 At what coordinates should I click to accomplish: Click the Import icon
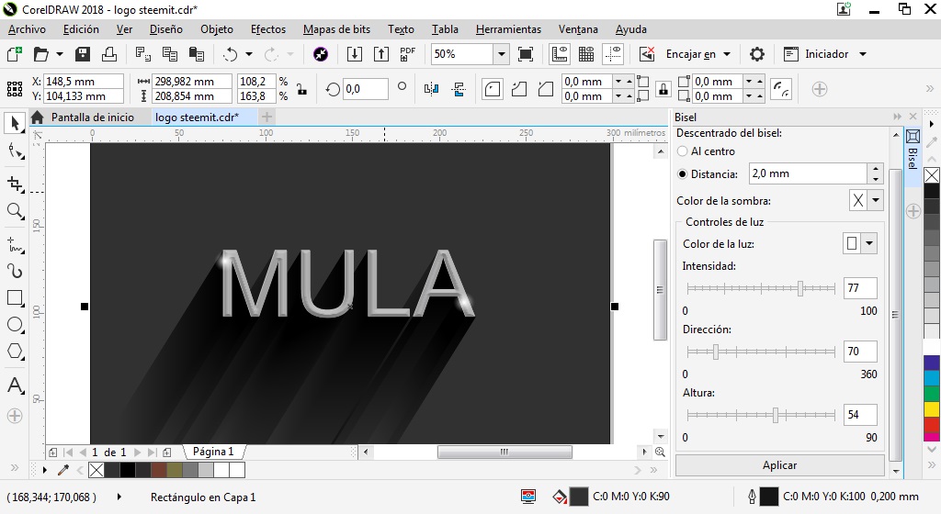pos(354,54)
